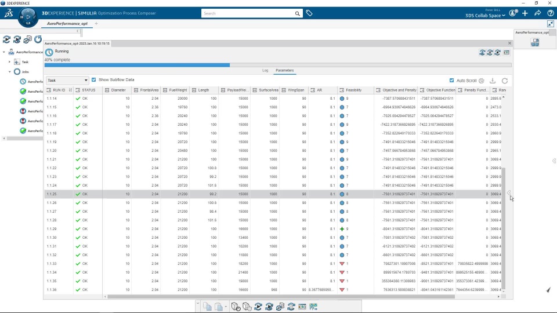Image resolution: width=557 pixels, height=313 pixels.
Task: Click the results panel icon right of stop
Action: [x=507, y=53]
